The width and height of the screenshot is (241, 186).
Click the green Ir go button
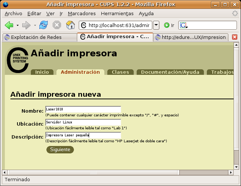click(x=169, y=25)
